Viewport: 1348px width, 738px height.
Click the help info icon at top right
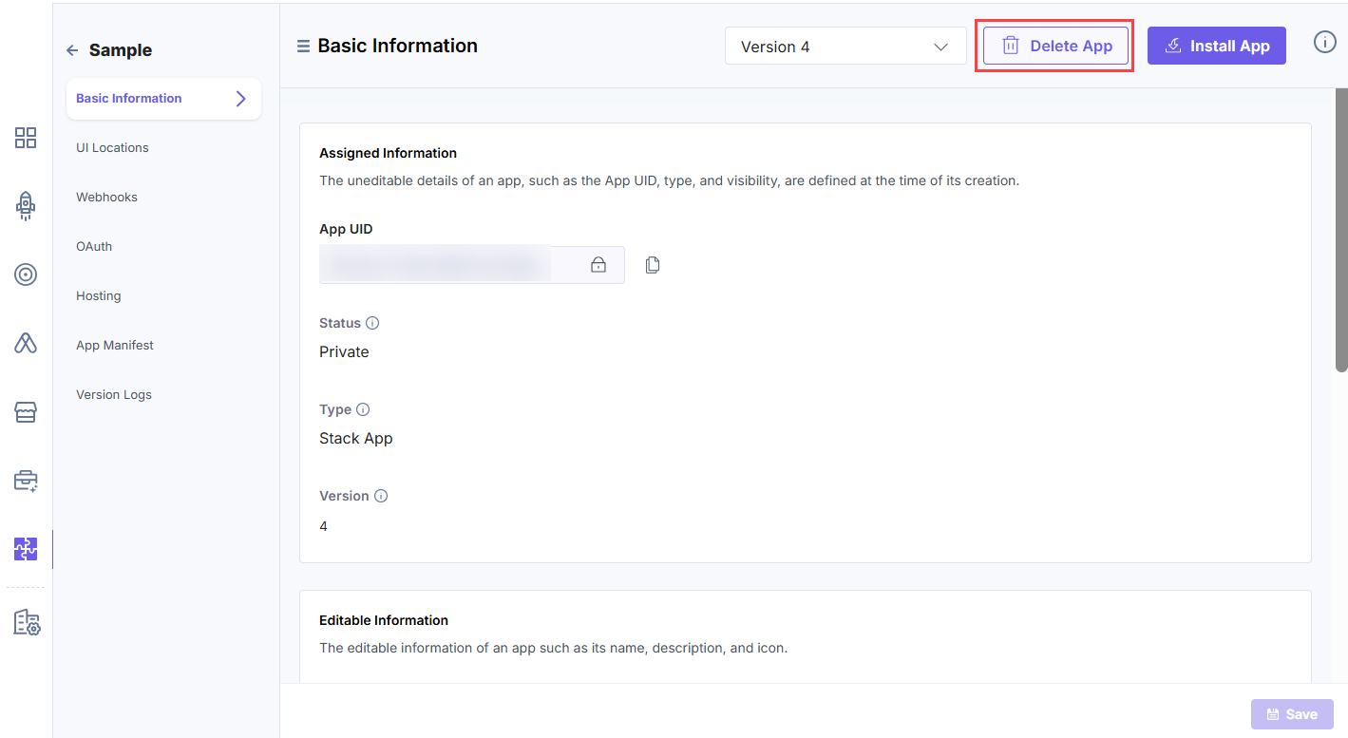point(1324,43)
